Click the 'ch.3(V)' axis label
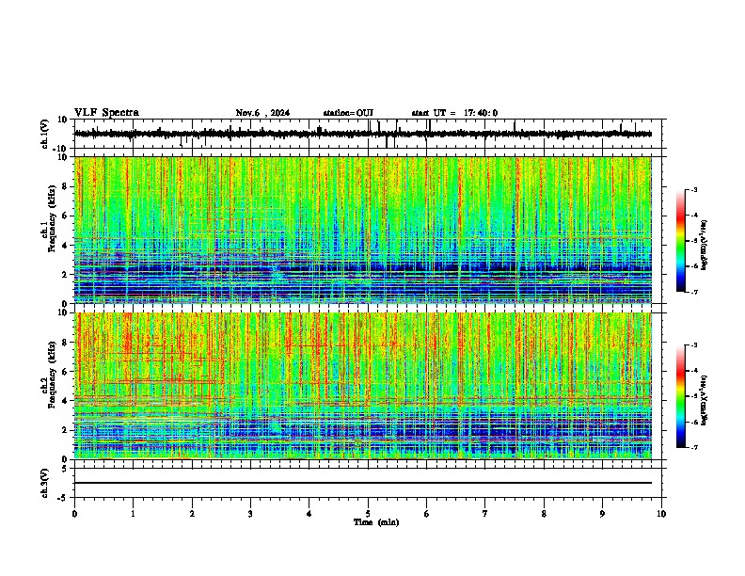 pyautogui.click(x=45, y=483)
